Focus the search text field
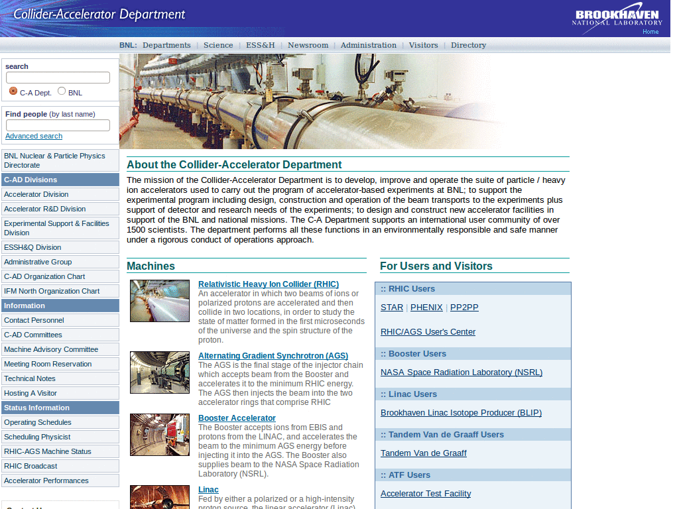The height and width of the screenshot is (509, 679). [58, 78]
